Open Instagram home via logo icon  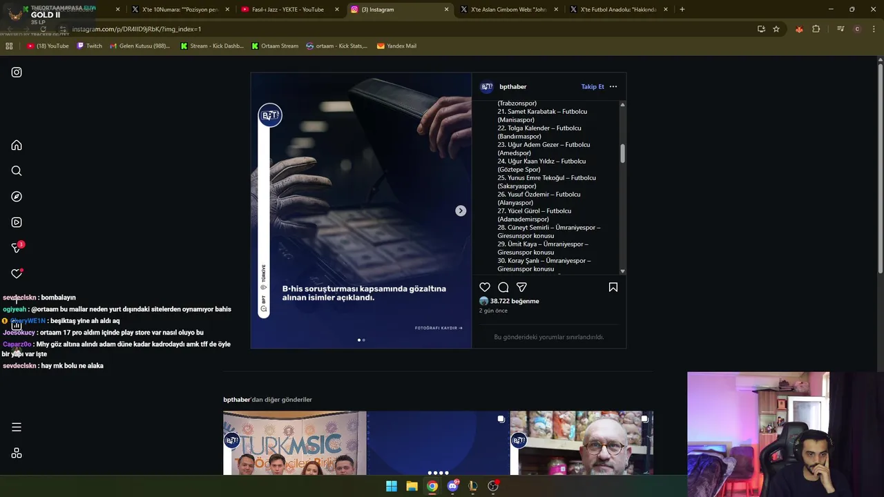(17, 72)
